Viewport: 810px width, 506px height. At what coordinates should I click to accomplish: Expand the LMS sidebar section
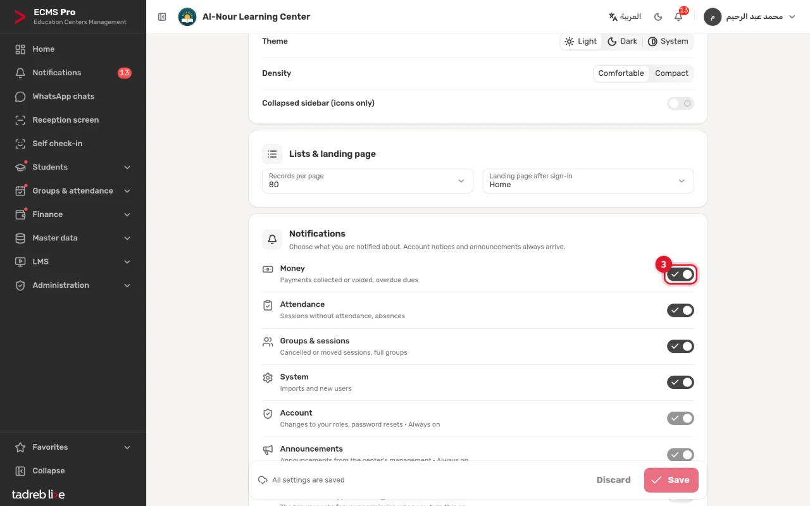pos(73,262)
